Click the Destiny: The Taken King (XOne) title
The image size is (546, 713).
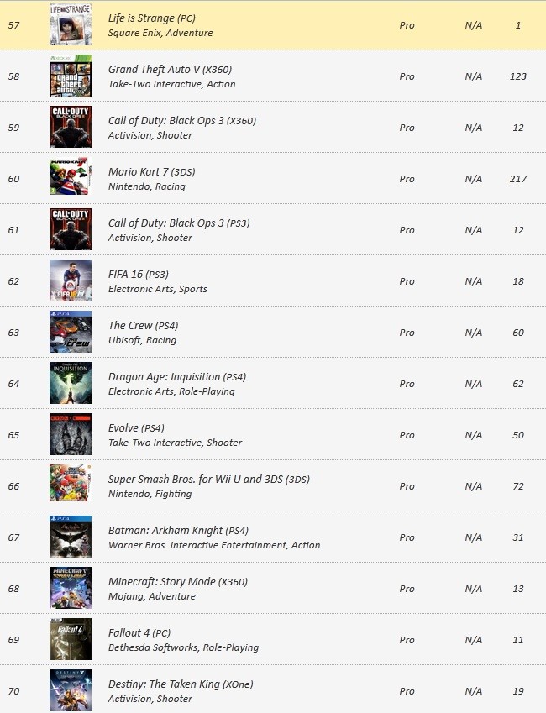click(x=181, y=684)
